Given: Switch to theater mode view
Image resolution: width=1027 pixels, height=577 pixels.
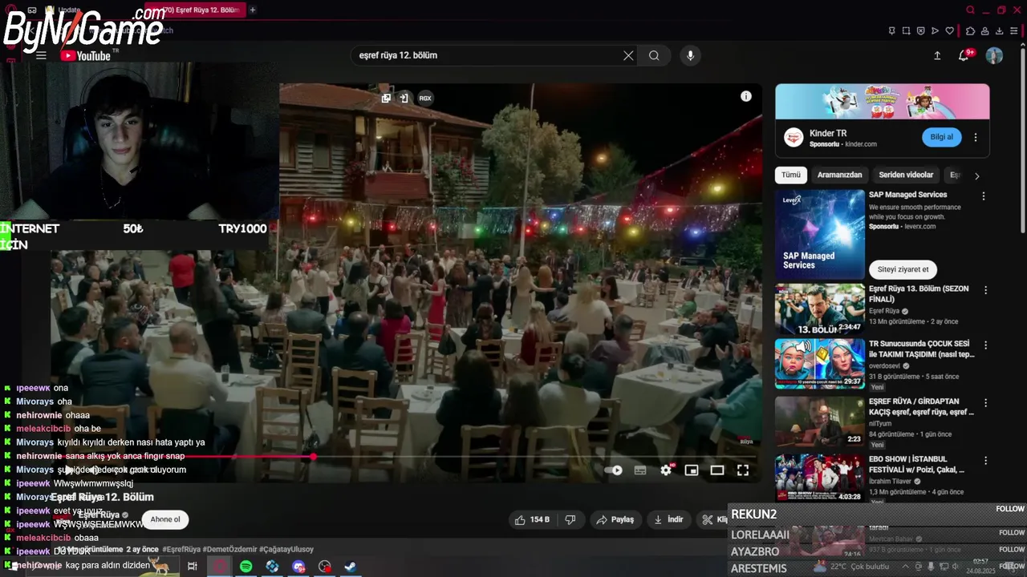Looking at the screenshot, I should pyautogui.click(x=717, y=470).
